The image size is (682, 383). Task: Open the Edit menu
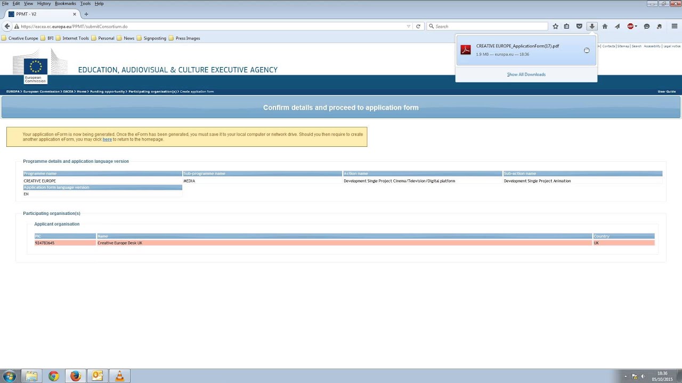(17, 3)
